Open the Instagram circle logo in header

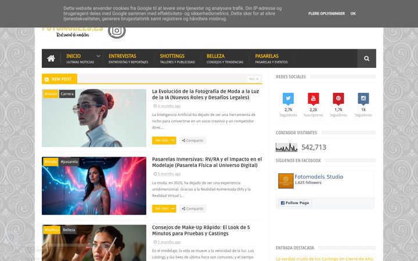pyautogui.click(x=117, y=31)
